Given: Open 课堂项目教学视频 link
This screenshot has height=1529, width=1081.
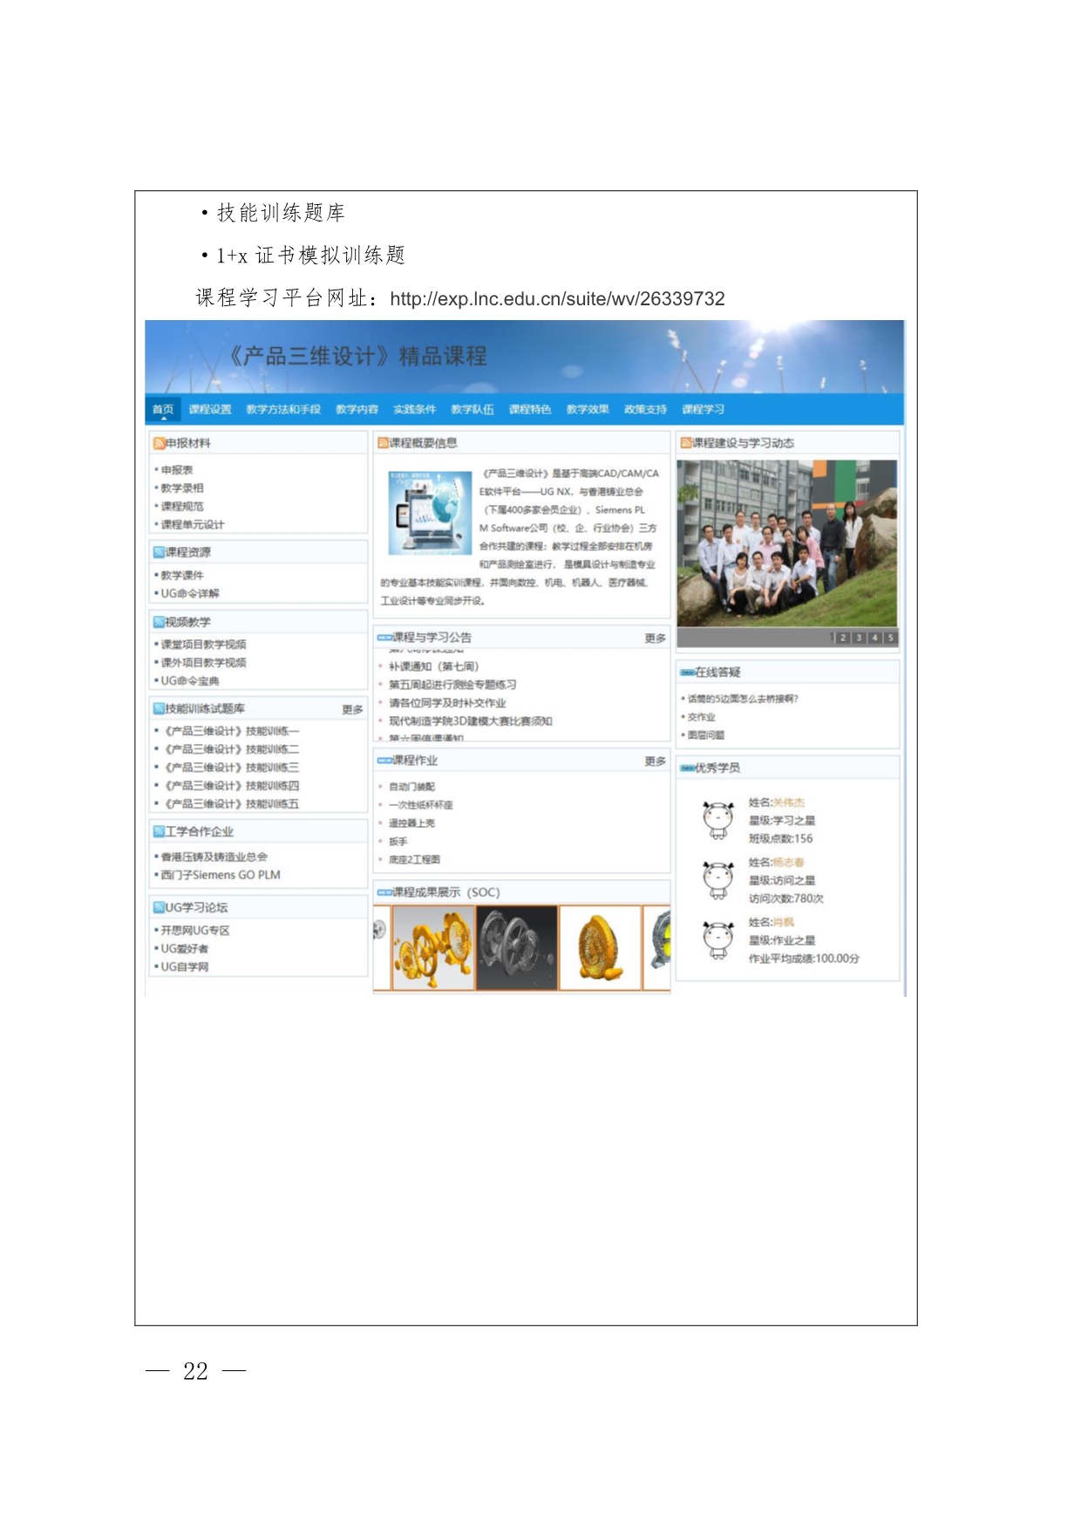Looking at the screenshot, I should click(203, 645).
